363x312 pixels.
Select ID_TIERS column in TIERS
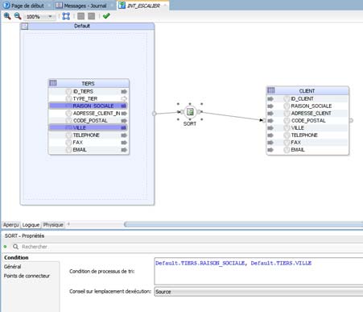coord(89,92)
